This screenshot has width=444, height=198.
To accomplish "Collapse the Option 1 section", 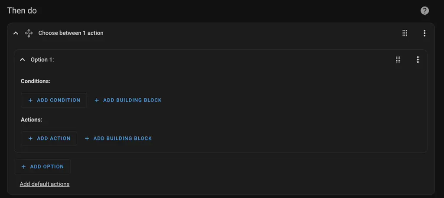I will pos(23,60).
